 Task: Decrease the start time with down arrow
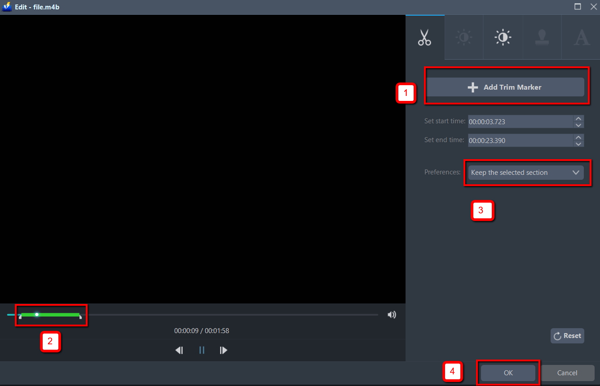pyautogui.click(x=578, y=125)
